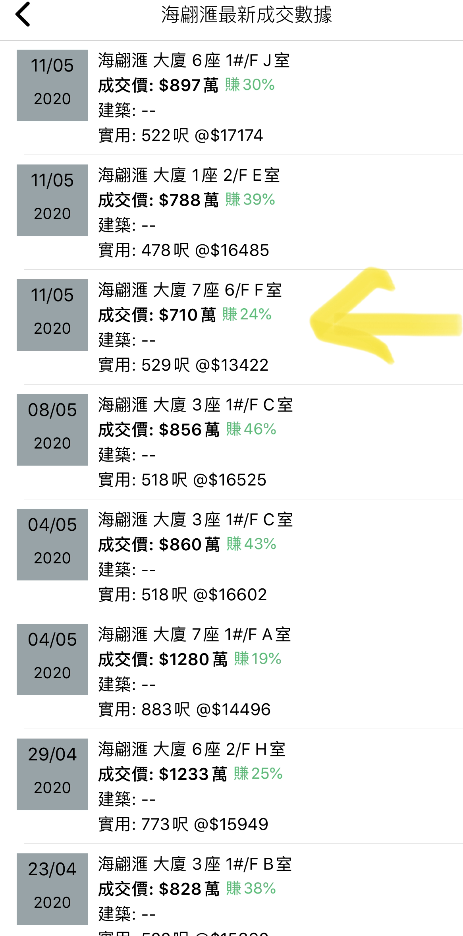
Task: Open the 6座 2/F H室 listing
Action: coord(231,786)
